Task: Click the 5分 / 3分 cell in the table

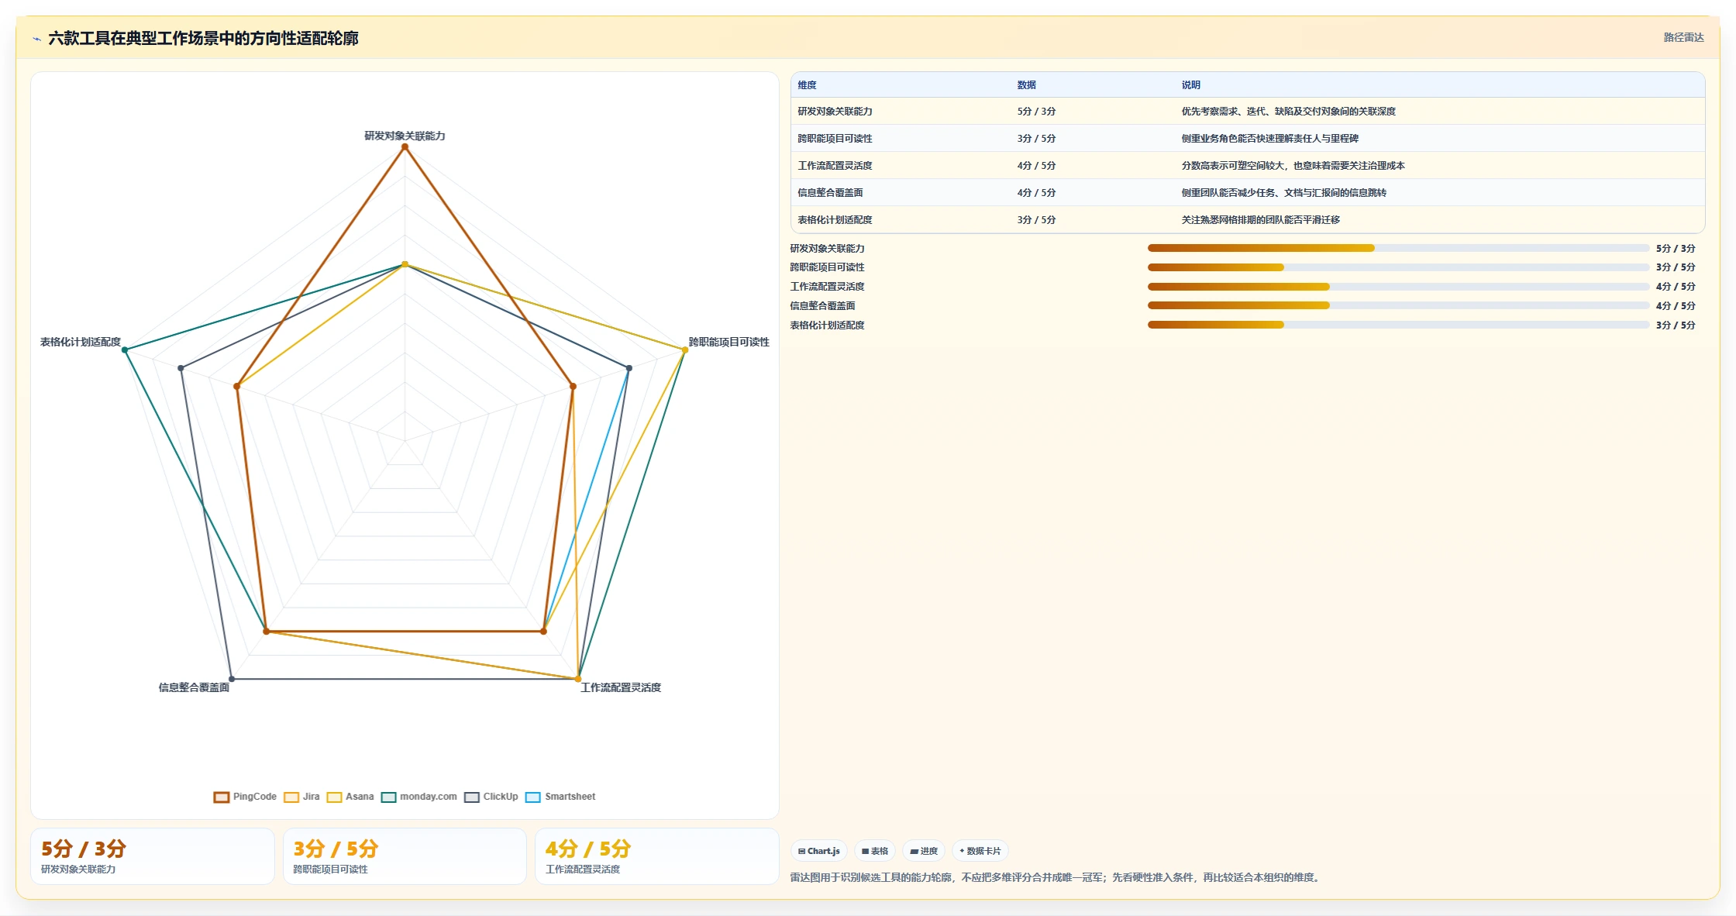Action: 1036,112
